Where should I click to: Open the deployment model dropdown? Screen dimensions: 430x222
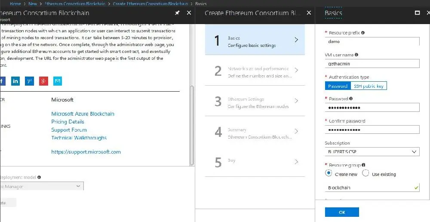click(x=43, y=186)
